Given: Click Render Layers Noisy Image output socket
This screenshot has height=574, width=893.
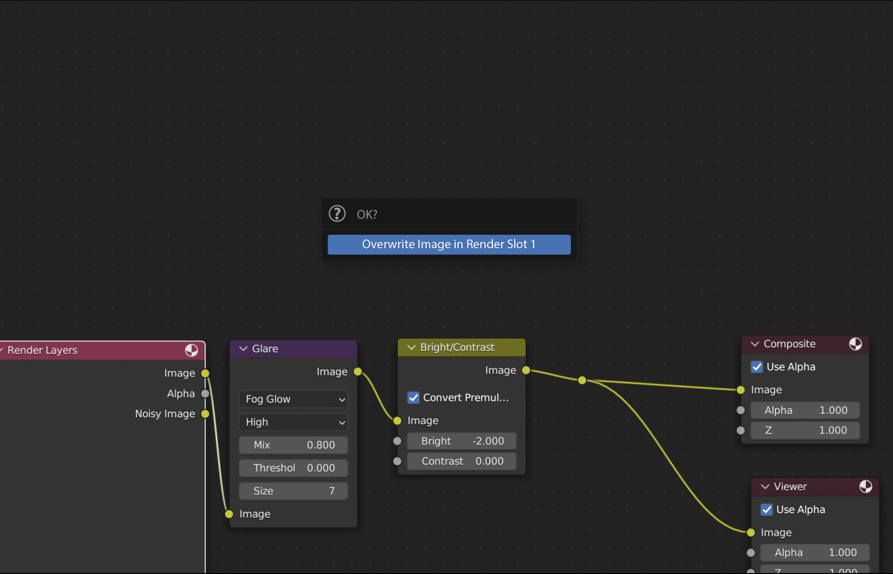Looking at the screenshot, I should click(205, 414).
